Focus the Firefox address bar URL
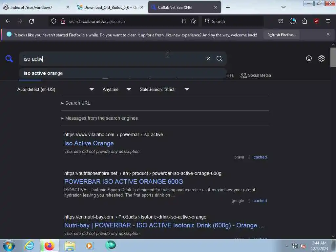 [124, 21]
